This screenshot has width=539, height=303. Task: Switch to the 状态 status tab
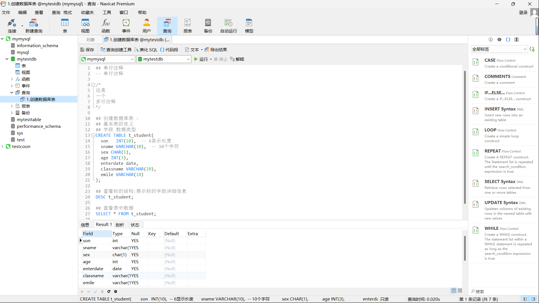[135, 225]
